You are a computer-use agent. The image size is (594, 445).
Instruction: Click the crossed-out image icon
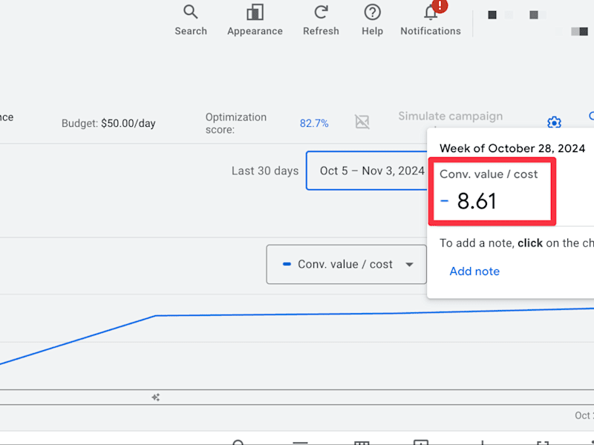362,122
